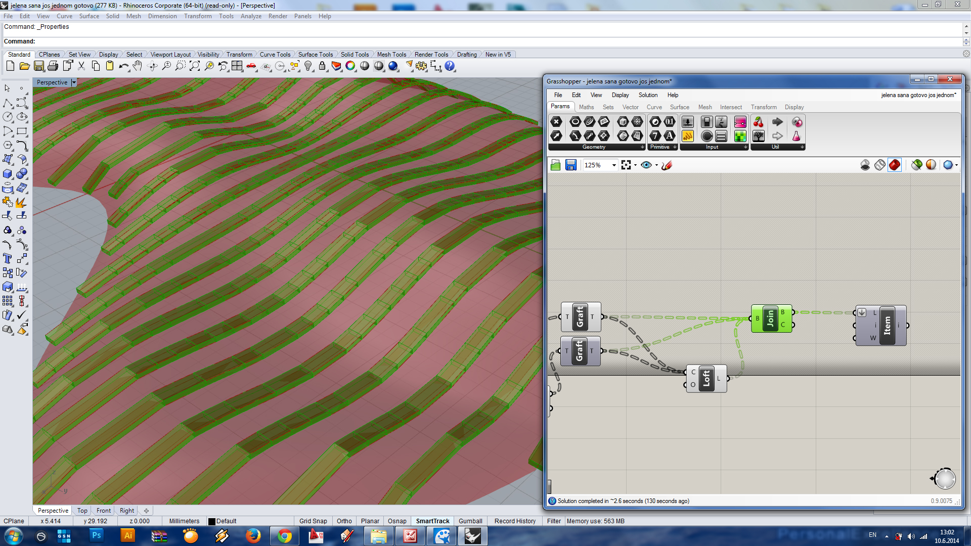The width and height of the screenshot is (971, 546).
Task: Click the black Default layer color swatch
Action: click(212, 521)
